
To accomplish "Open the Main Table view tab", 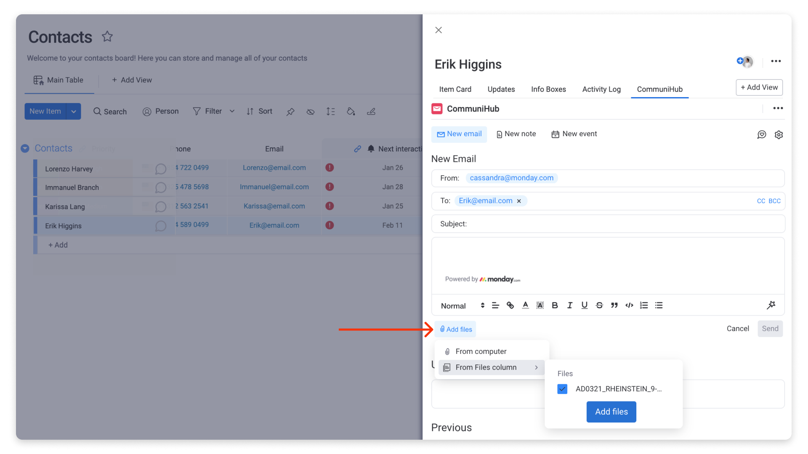I will coord(59,80).
